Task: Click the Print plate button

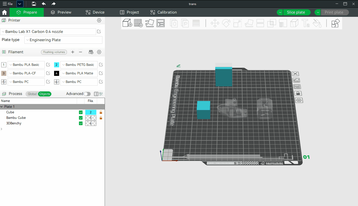Action: click(335, 12)
